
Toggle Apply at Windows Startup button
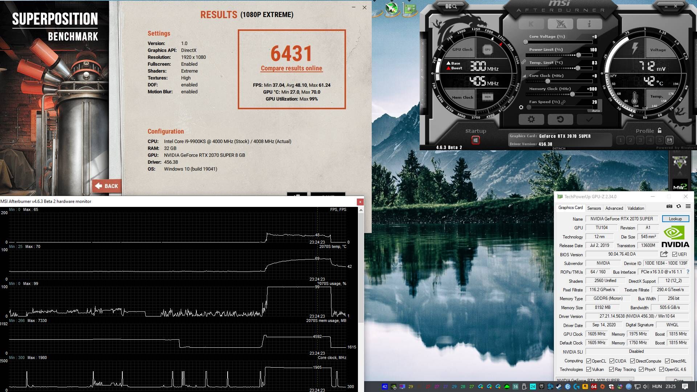476,140
